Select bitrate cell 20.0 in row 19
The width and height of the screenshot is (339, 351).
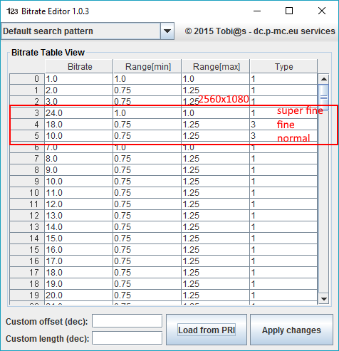(x=79, y=295)
